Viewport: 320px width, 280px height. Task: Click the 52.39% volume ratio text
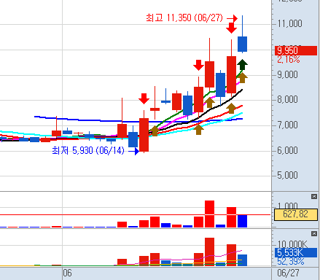tap(291, 262)
